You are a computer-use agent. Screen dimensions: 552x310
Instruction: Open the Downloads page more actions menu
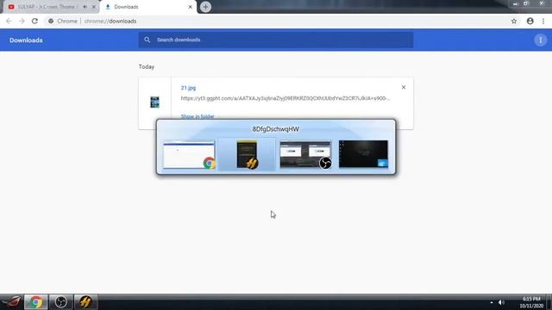[x=541, y=40]
